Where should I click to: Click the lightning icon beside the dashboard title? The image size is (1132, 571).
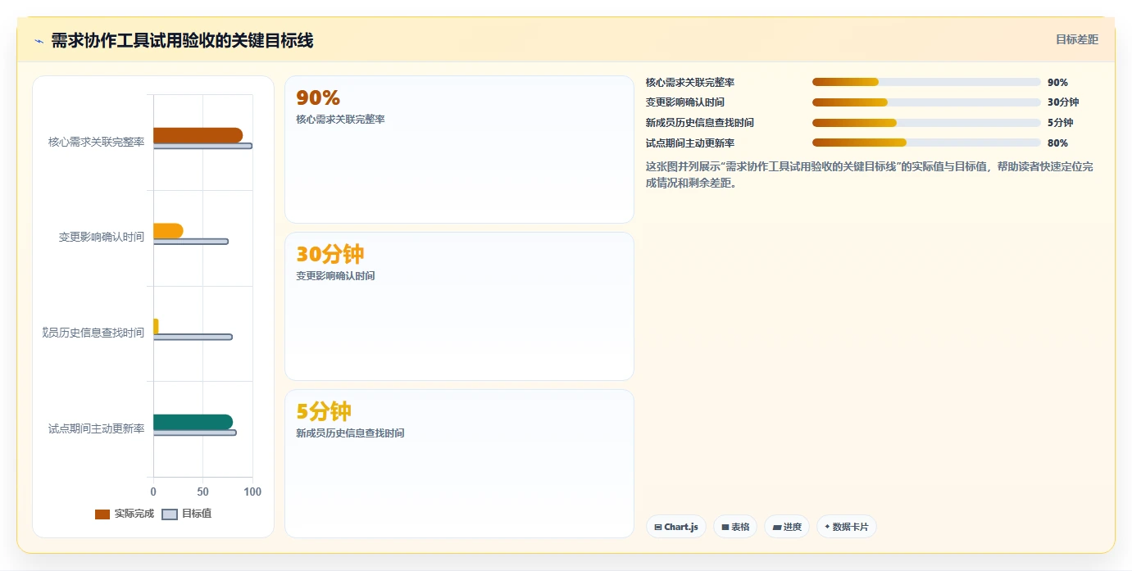(39, 41)
